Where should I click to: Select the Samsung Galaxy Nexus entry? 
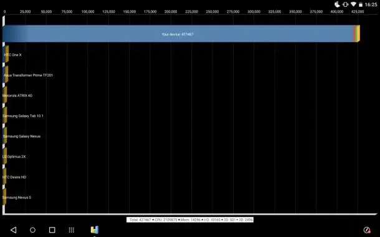point(22,136)
